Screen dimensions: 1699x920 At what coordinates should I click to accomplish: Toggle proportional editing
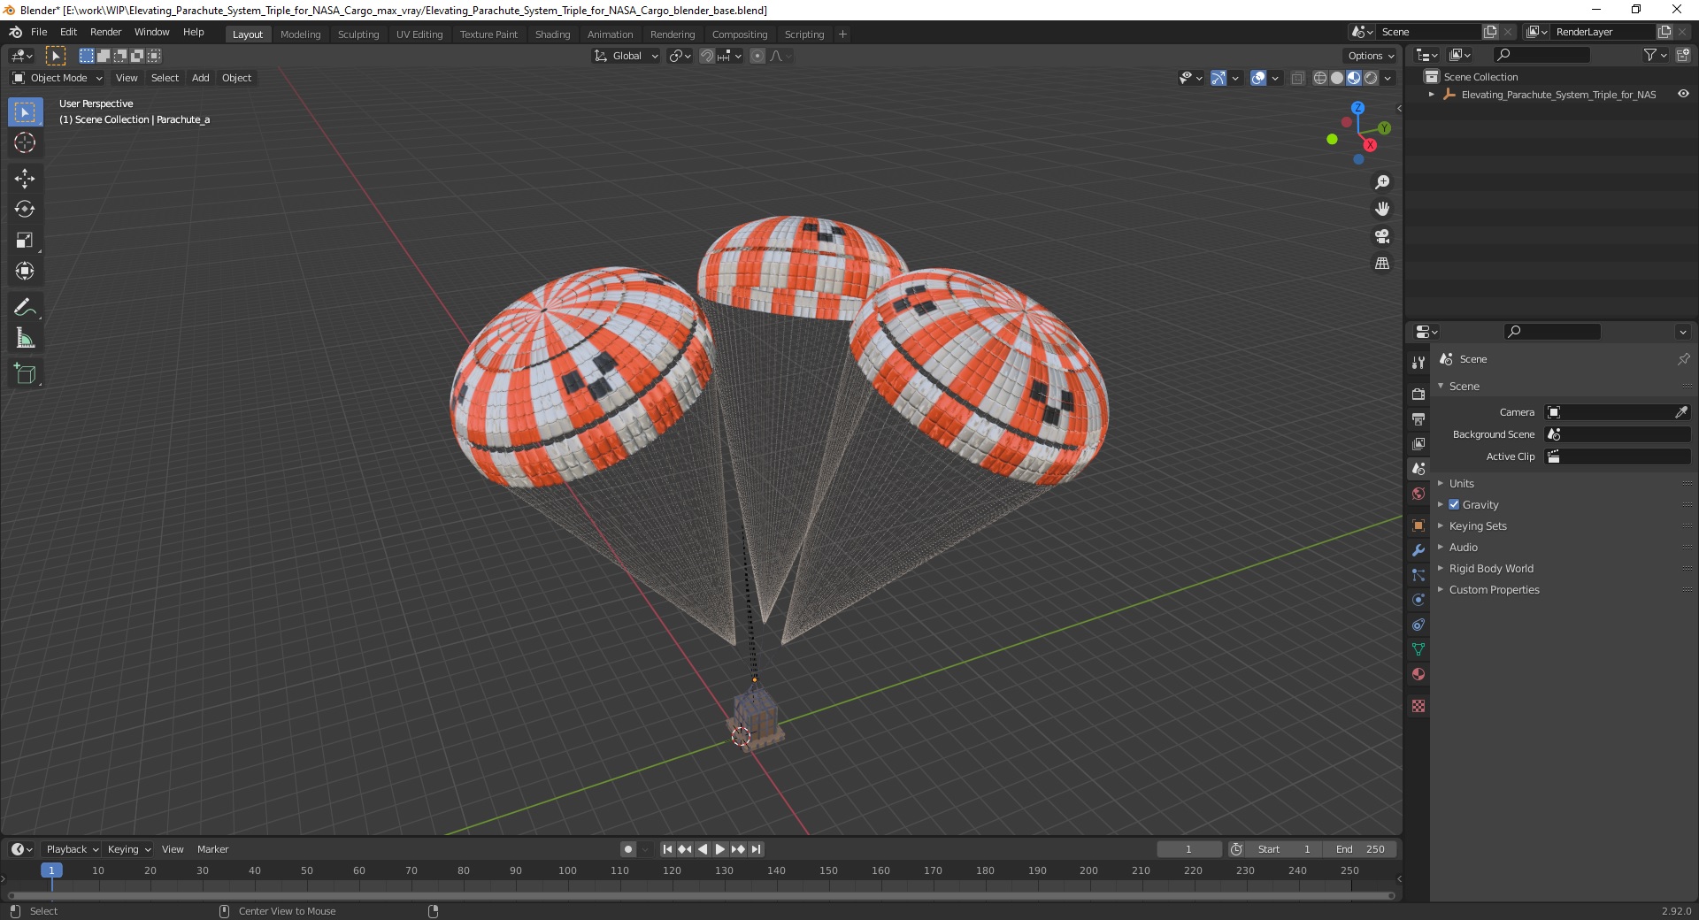coord(757,56)
